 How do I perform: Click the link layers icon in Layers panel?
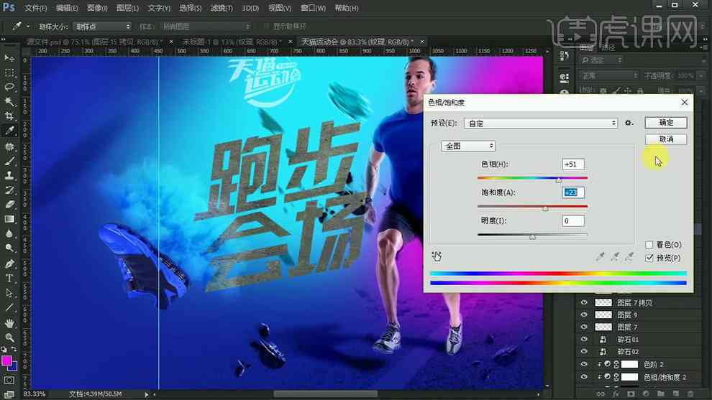click(x=601, y=394)
